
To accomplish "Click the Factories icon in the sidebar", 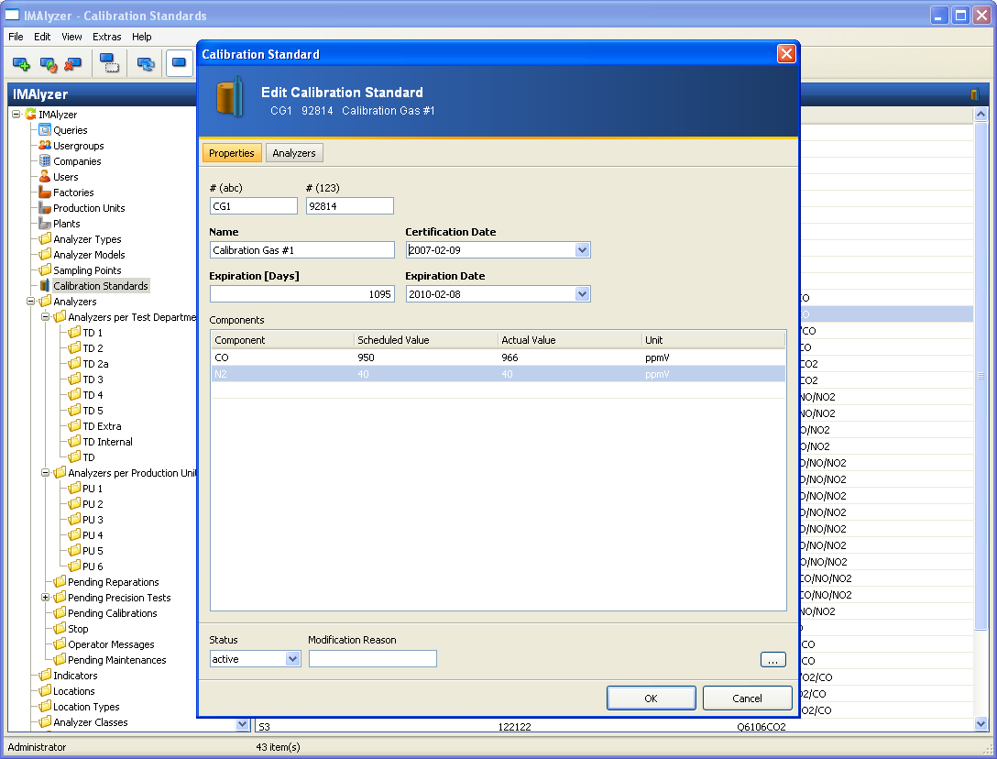I will pos(45,192).
